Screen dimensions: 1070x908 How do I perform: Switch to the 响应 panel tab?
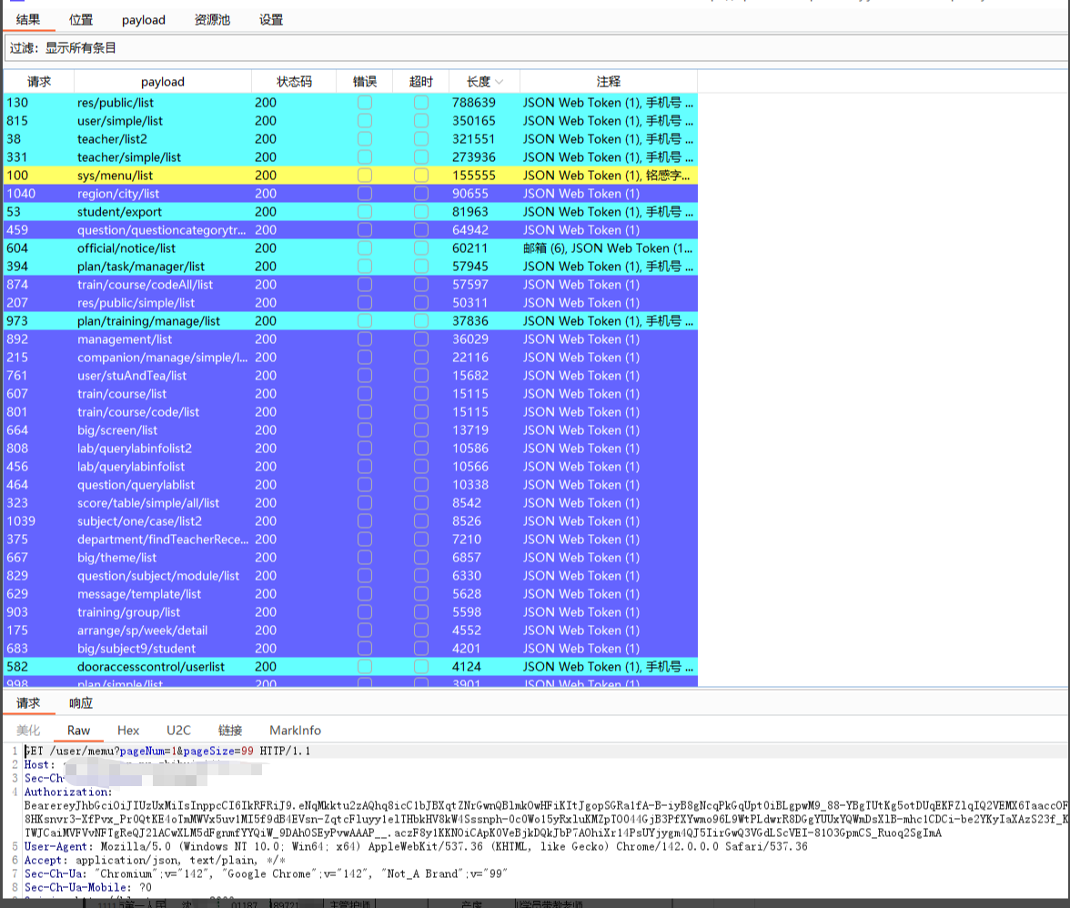[x=80, y=702]
